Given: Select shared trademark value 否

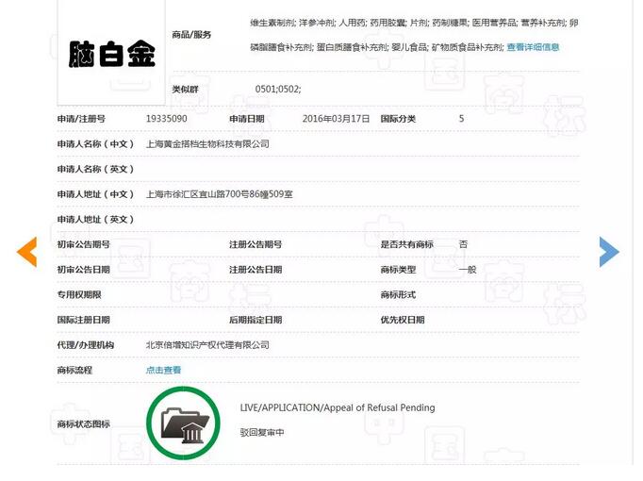Looking at the screenshot, I should [x=463, y=244].
